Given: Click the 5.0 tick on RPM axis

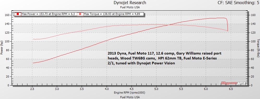Looking at the screenshot, I should point(156,89).
